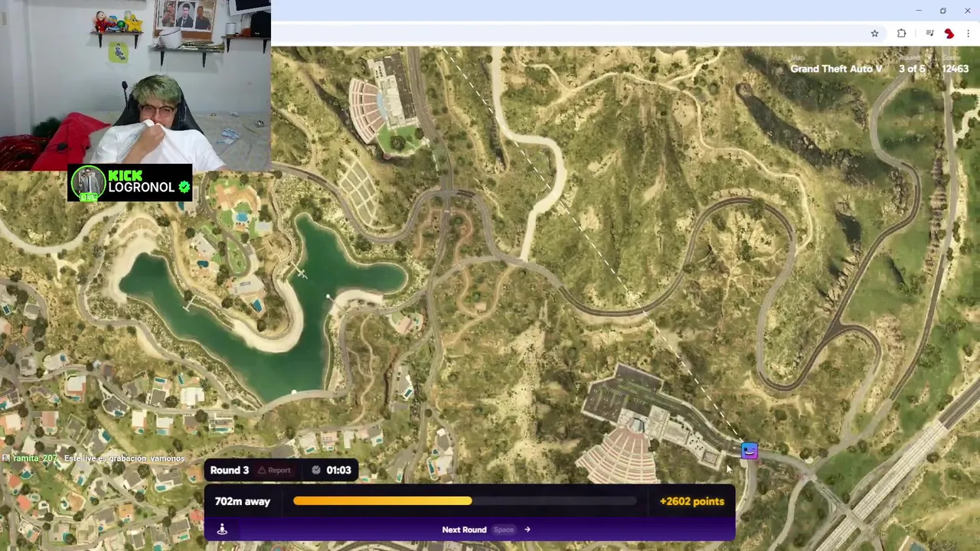This screenshot has width=980, height=551.
Task: Click the '+2602 points' text
Action: coord(691,501)
